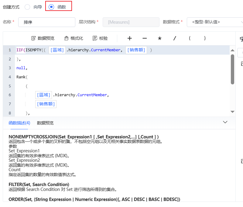243x207 pixels.
Task: Switch to the lower 数据预览 tab
Action: click(x=45, y=123)
